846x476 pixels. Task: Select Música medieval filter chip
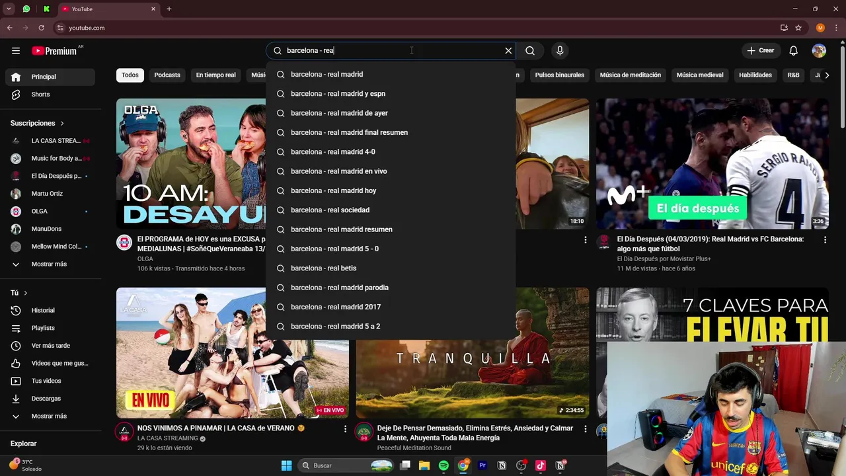click(700, 75)
